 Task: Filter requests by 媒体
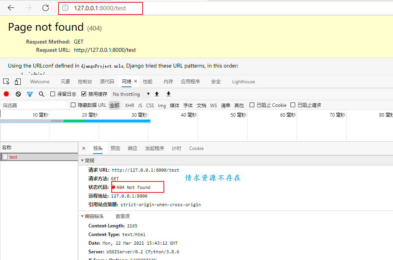tap(174, 105)
